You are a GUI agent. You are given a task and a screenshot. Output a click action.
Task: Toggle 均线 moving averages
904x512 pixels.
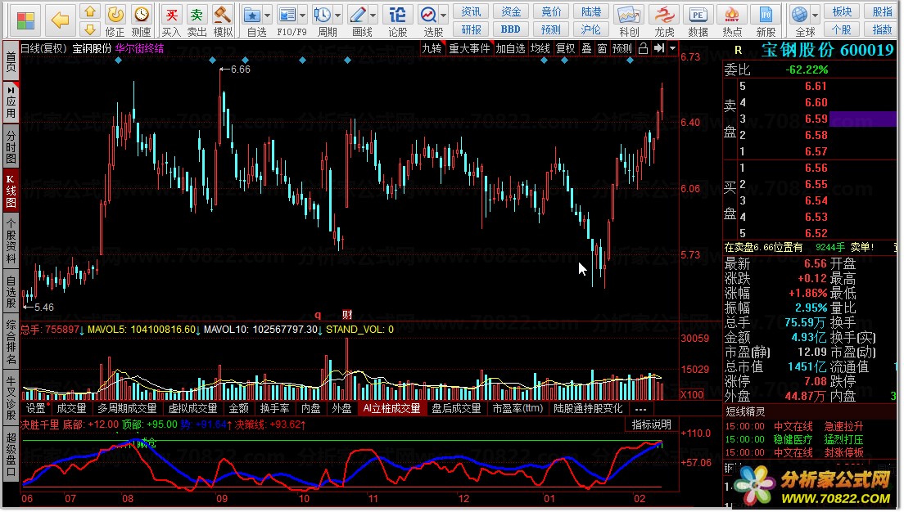540,49
